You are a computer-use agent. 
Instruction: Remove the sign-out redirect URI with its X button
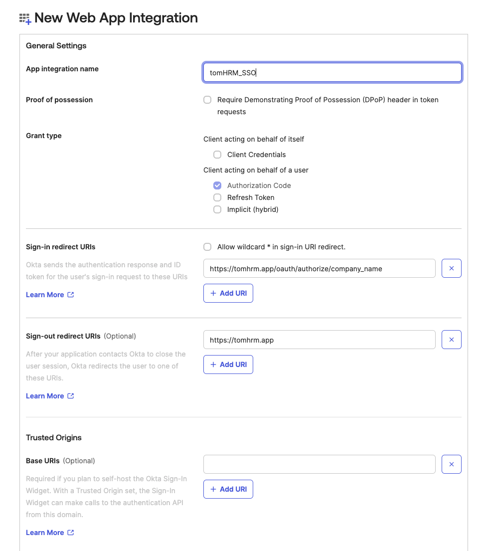pyautogui.click(x=451, y=340)
